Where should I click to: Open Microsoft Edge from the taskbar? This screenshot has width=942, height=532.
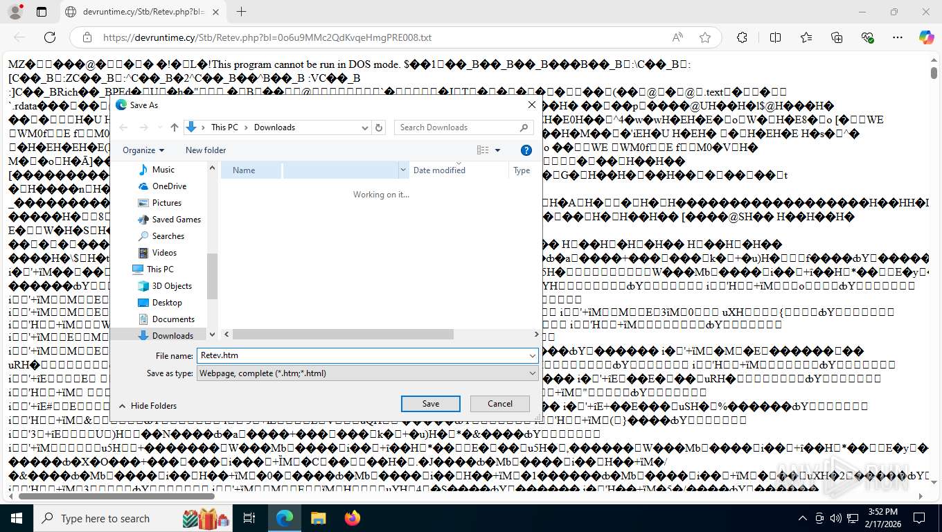[284, 518]
